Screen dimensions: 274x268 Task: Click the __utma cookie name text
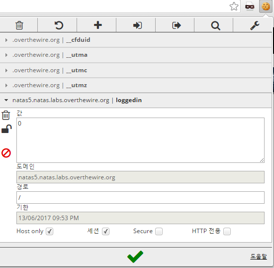pos(77,55)
